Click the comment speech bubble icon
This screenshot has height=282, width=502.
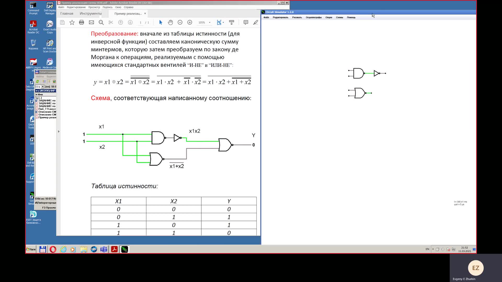246,22
